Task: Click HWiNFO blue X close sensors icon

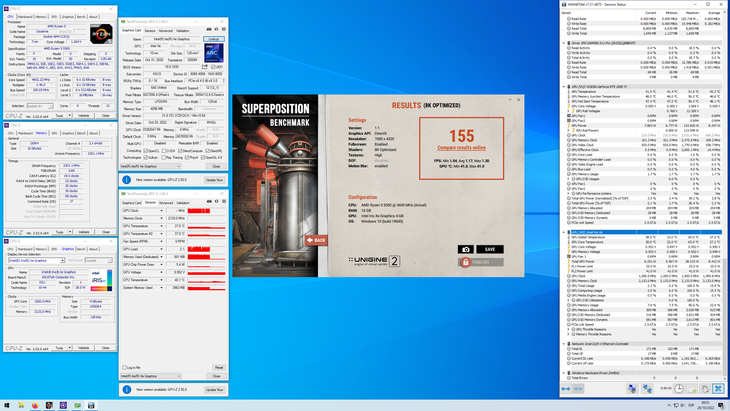Action: [x=718, y=389]
